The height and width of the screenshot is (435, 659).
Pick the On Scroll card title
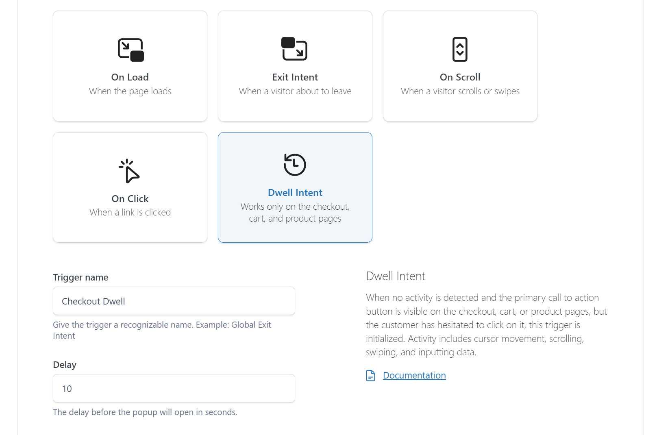pyautogui.click(x=460, y=77)
